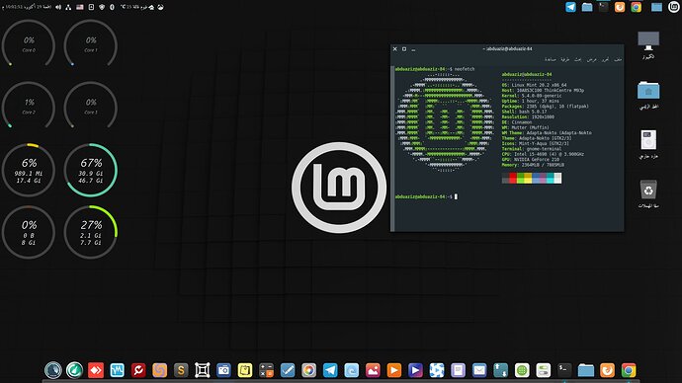Open the terminal's Terminal menu, fifth from right
Screen dimensions: 682x383
pyautogui.click(x=565, y=59)
